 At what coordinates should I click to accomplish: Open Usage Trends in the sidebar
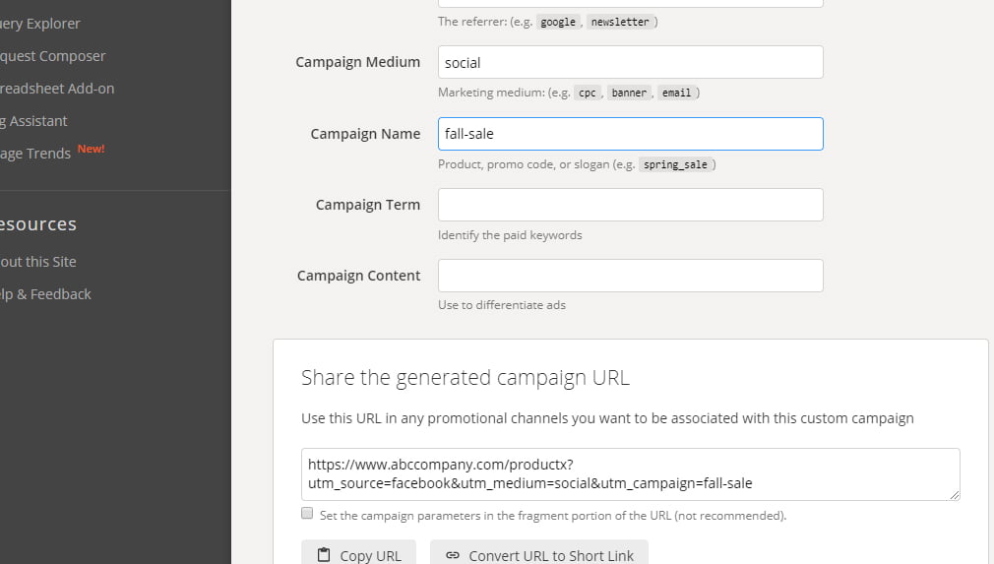tap(35, 154)
